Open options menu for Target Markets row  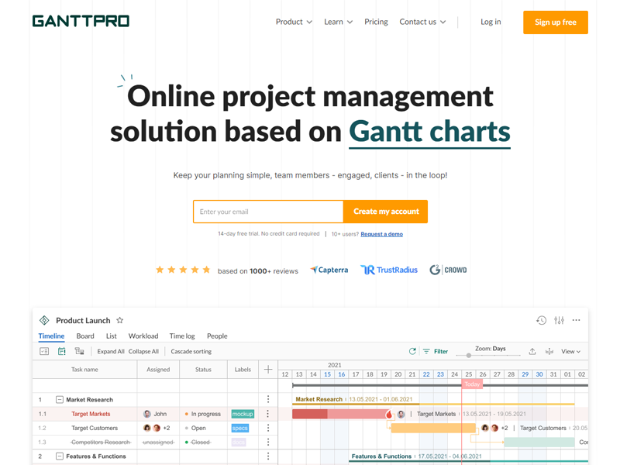(268, 414)
